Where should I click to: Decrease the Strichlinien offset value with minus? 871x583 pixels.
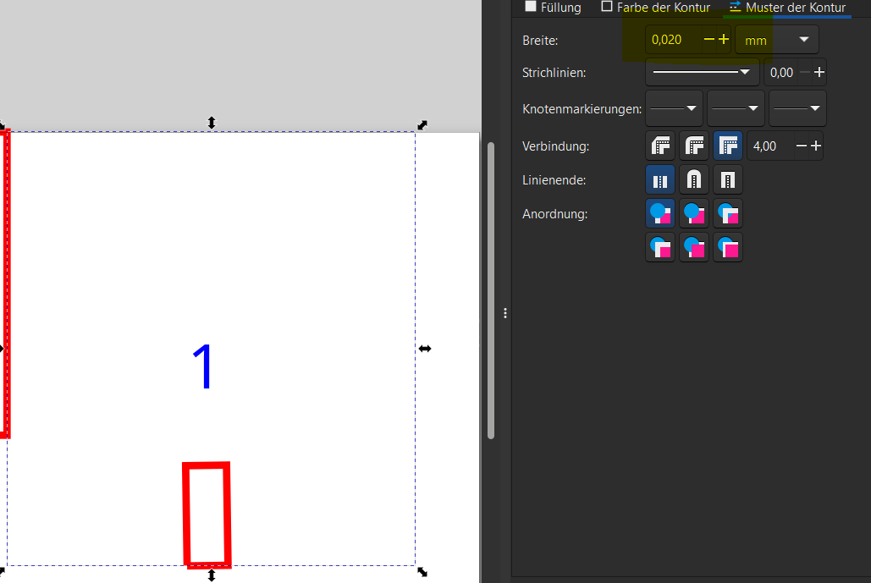[804, 72]
